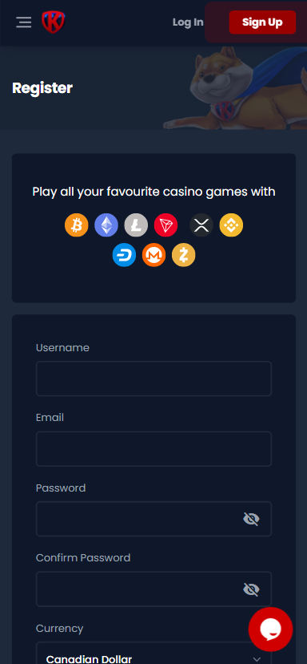Select the Litecoin coin icon

136,225
